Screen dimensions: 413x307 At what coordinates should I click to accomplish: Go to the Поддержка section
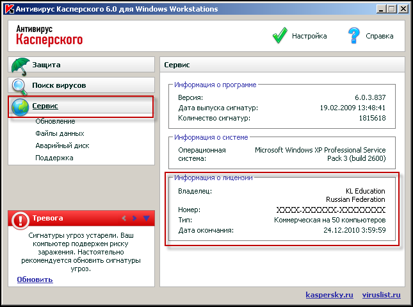pyautogui.click(x=54, y=158)
